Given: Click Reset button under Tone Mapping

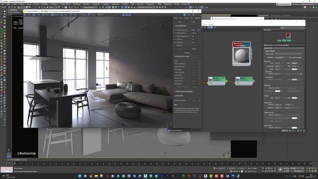Looking at the screenshot, I should pyautogui.click(x=194, y=49).
